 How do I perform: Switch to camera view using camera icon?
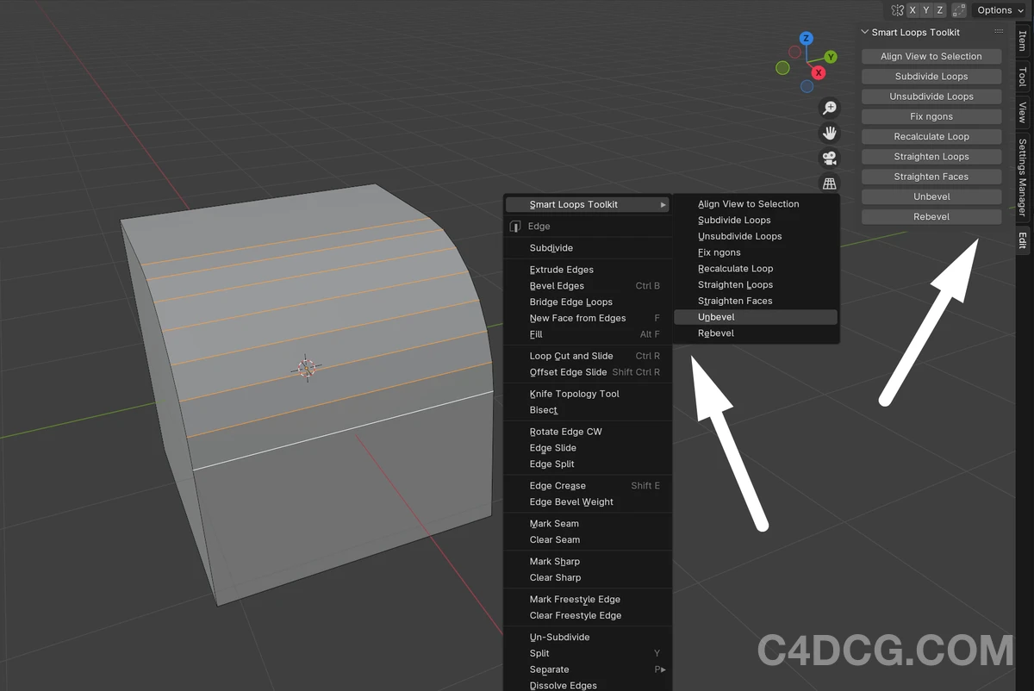tap(828, 158)
